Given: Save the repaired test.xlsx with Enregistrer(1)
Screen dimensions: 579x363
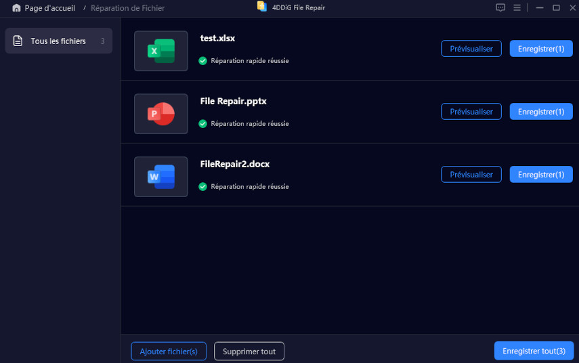Looking at the screenshot, I should click(540, 49).
